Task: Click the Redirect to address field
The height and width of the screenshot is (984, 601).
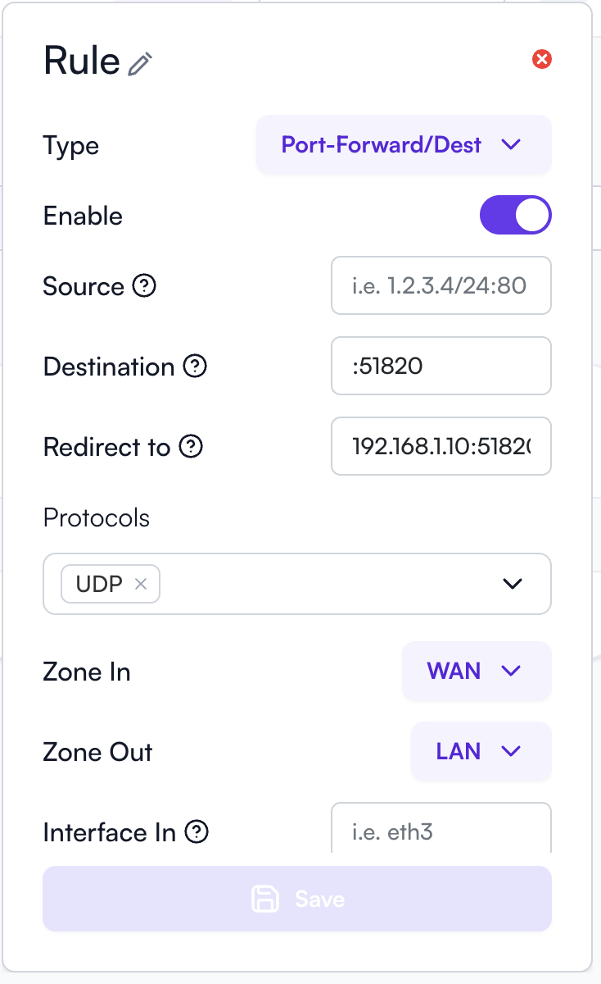Action: (441, 446)
